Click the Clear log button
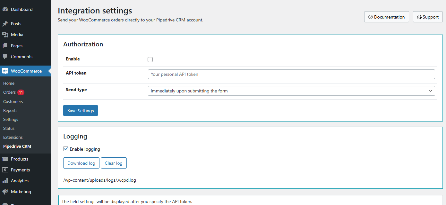 114,163
